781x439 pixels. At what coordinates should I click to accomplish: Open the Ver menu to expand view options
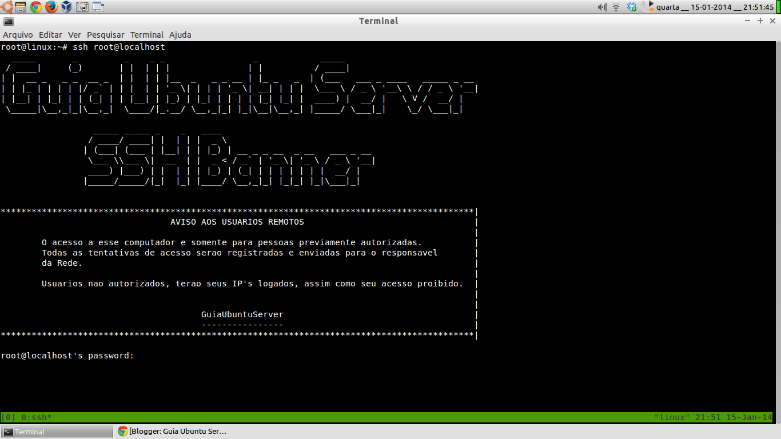click(74, 34)
